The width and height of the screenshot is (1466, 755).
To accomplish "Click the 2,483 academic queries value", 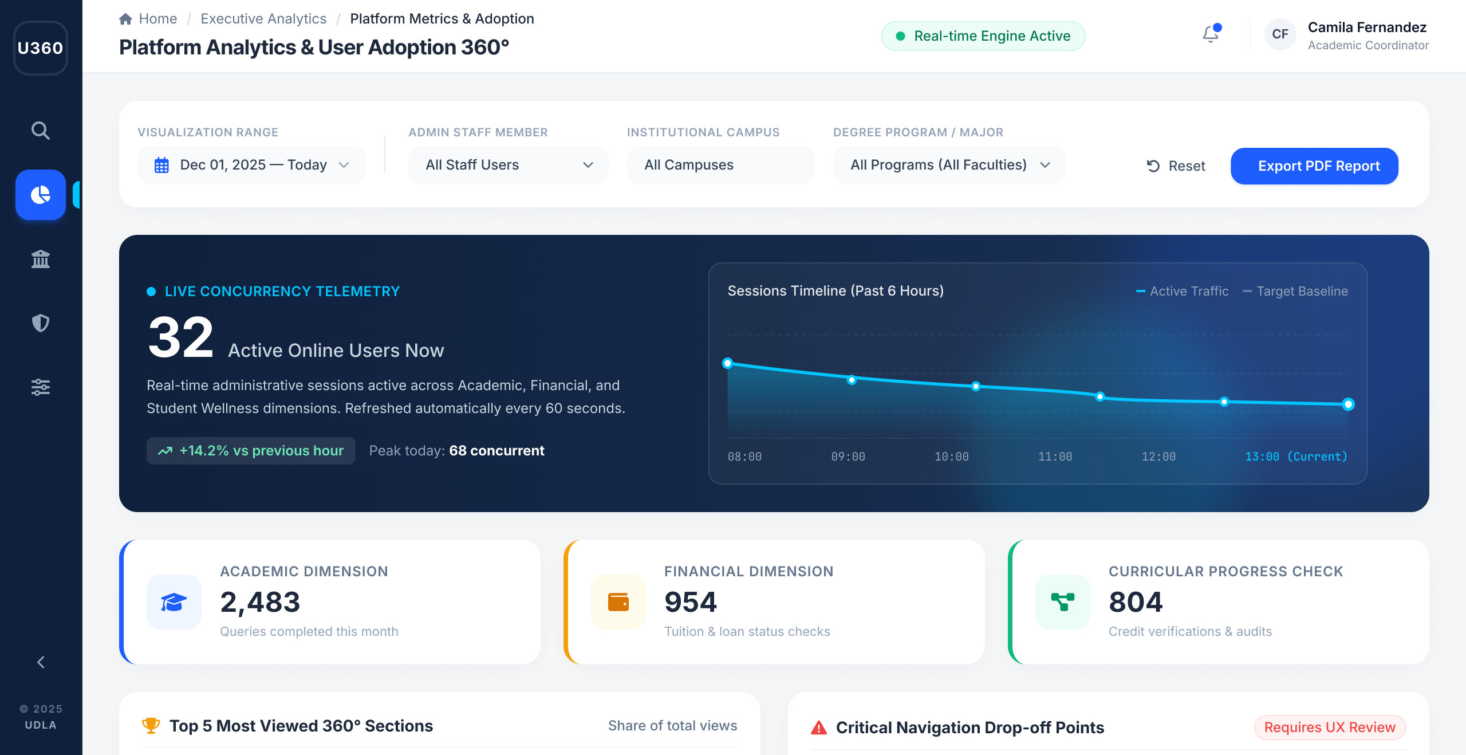I will pyautogui.click(x=261, y=602).
